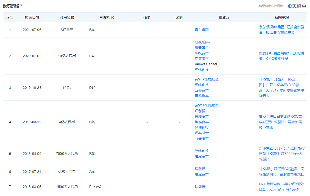Click the 天眼查 logo icon
Screen dimensions: 310x196
290,6
